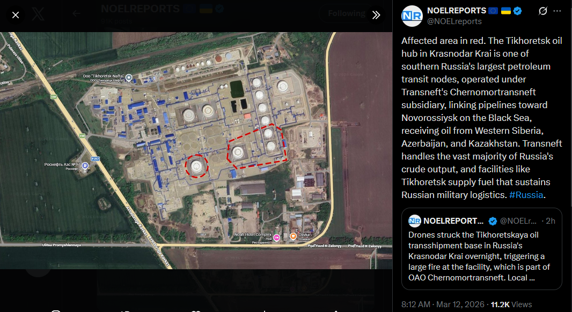572x312 pixels.
Task: Follow the #Russia hashtag link
Action: [526, 195]
